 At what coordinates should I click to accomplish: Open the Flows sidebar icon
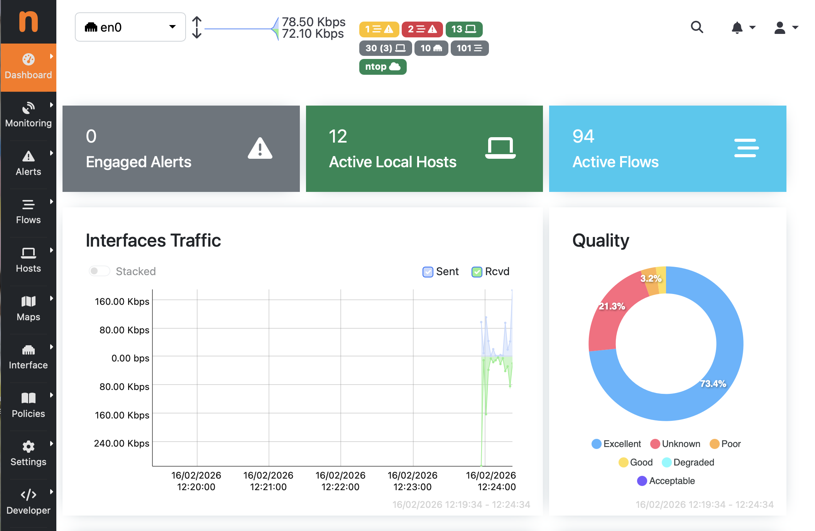point(28,205)
